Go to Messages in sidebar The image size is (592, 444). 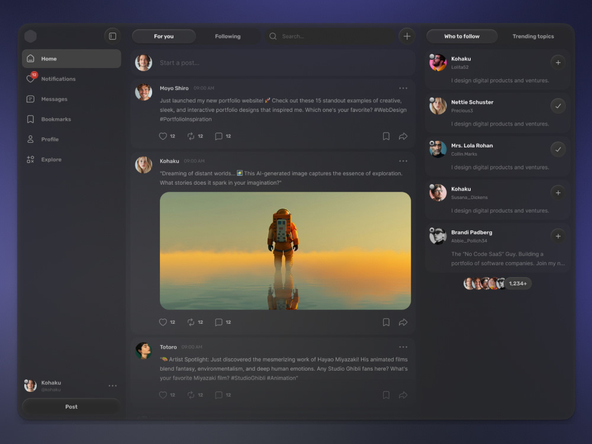coord(72,99)
